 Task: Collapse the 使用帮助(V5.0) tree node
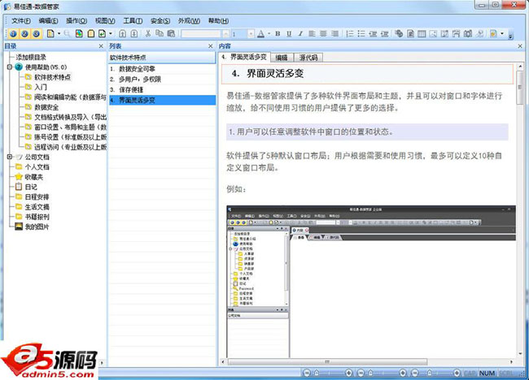[x=10, y=67]
